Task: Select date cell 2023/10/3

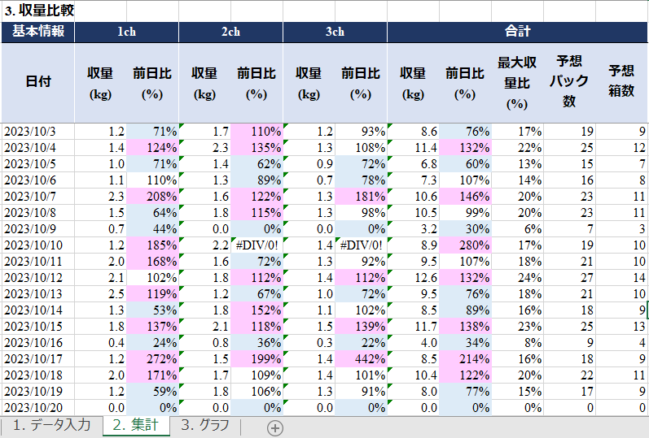Action: (x=38, y=132)
